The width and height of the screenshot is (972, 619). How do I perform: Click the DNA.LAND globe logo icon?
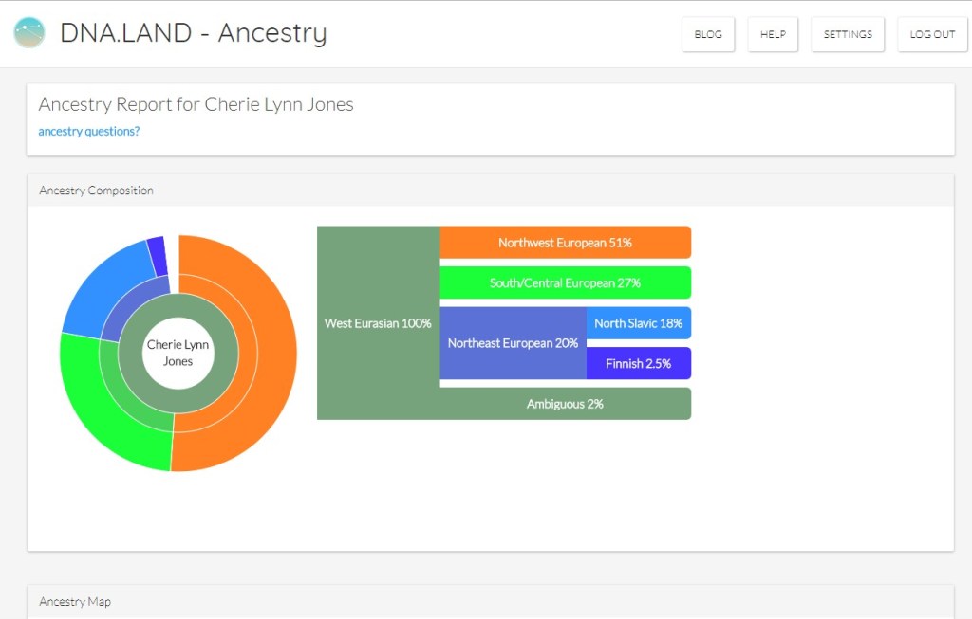(x=28, y=32)
